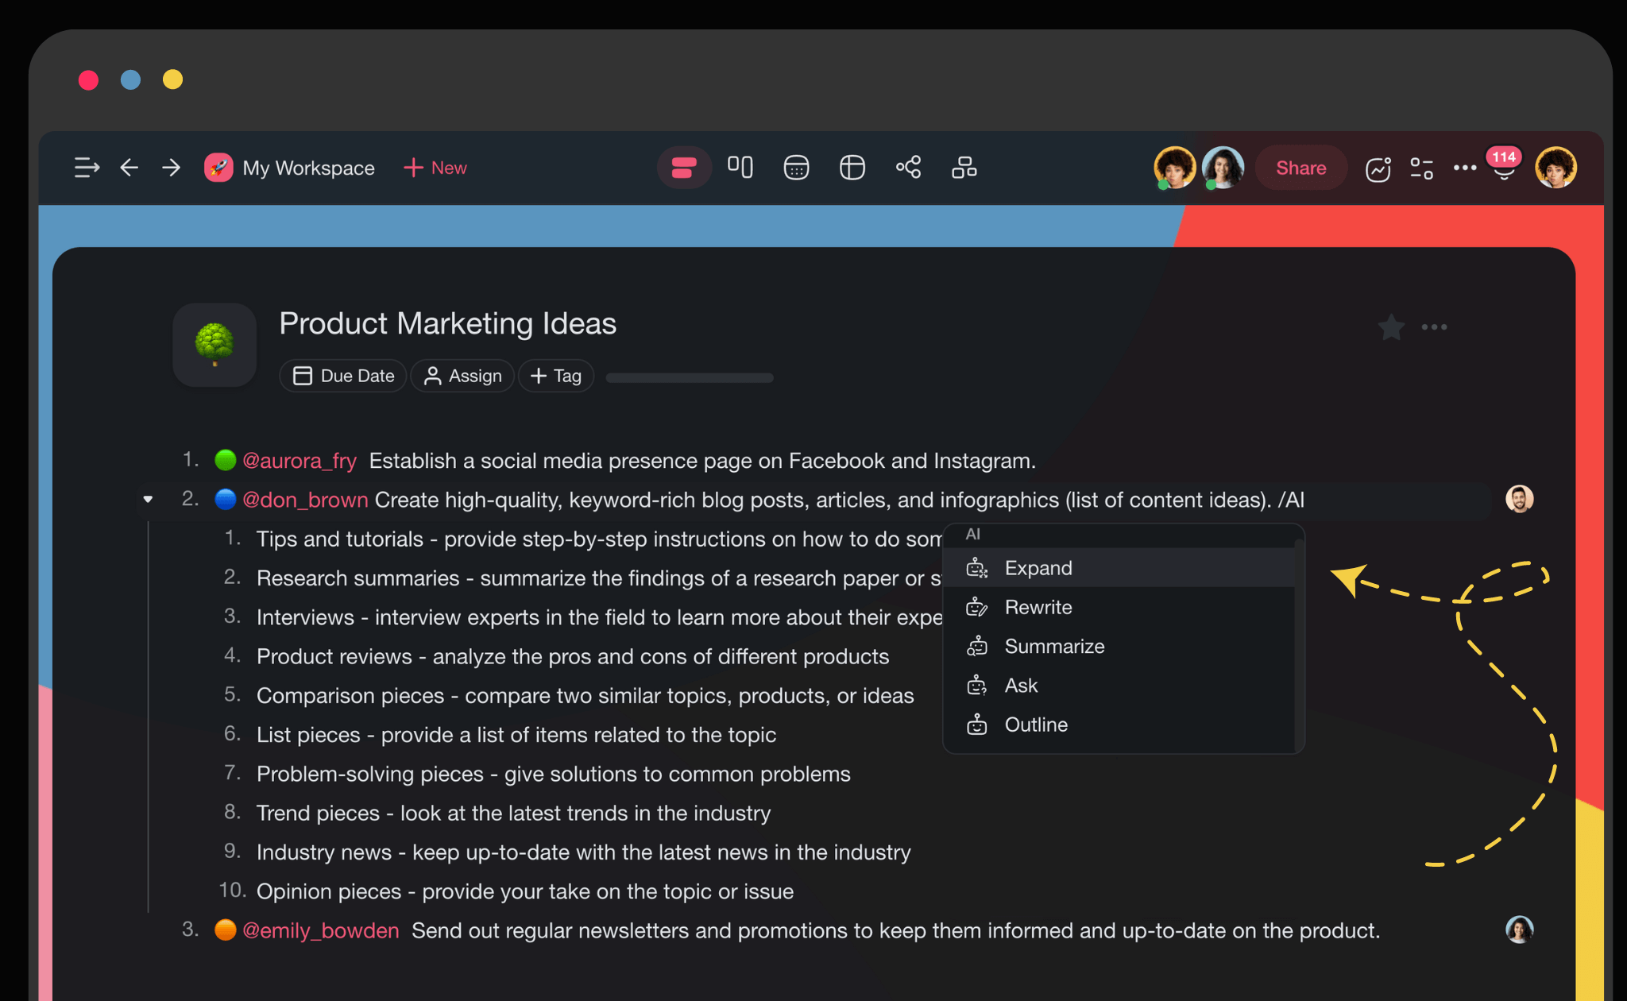Create a new item with + New

point(435,168)
